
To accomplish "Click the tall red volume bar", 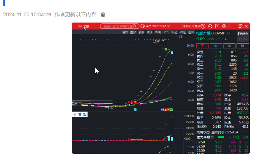I will 166,132.
